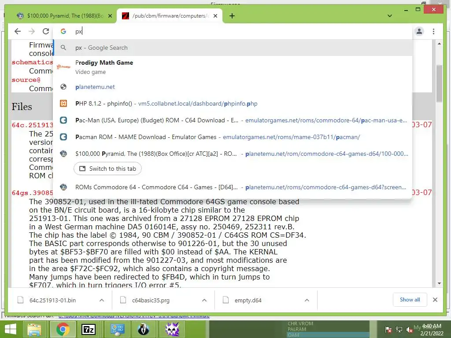Pick the $100,000 Pyramid history suggestion
Screen dimensions: 451x338
233,154
